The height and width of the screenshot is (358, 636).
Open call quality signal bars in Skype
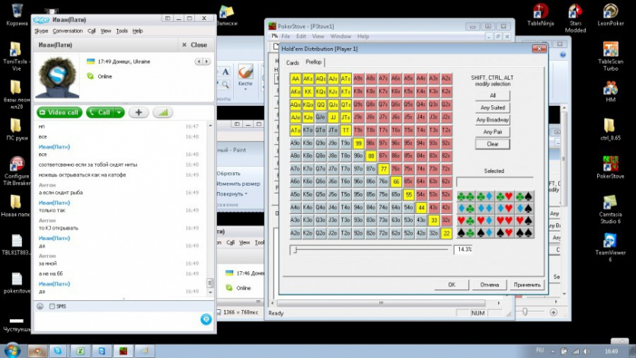pos(163,112)
